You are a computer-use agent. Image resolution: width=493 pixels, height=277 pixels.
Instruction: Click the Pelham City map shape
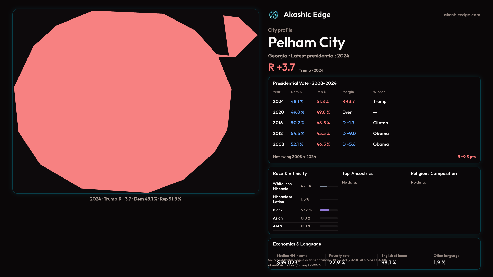[123, 103]
